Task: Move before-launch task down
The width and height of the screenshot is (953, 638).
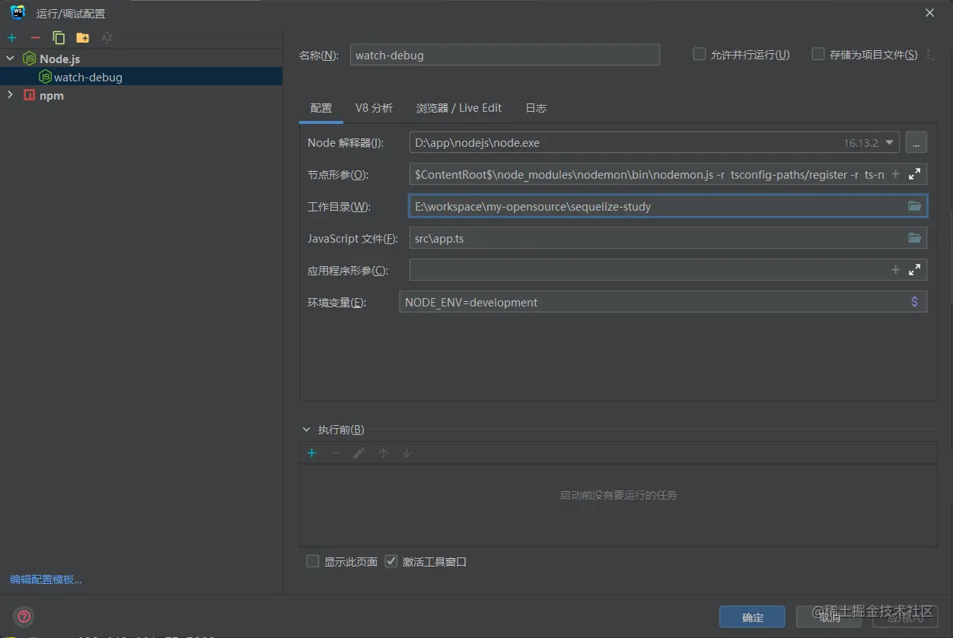Action: (406, 452)
